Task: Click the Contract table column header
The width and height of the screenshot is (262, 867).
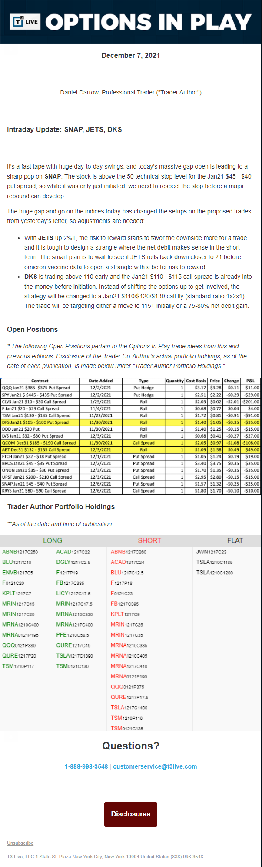Action: (x=40, y=381)
